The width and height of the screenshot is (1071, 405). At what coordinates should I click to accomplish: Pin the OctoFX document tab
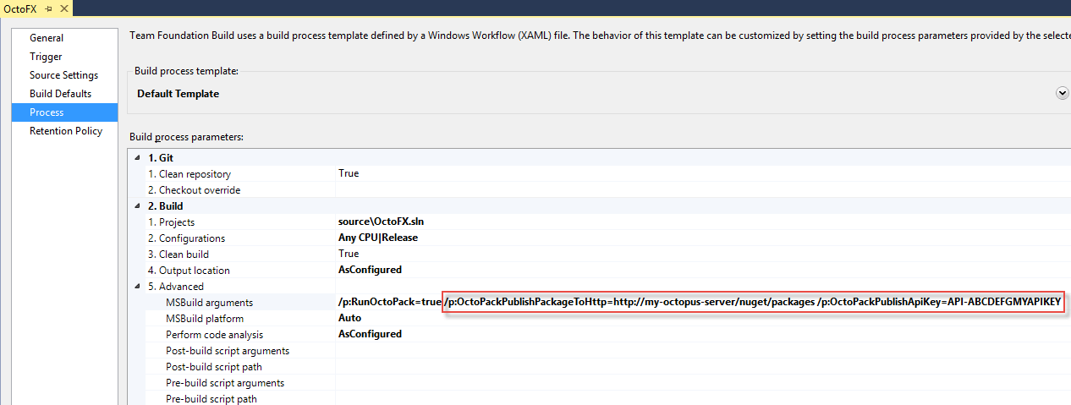[48, 8]
